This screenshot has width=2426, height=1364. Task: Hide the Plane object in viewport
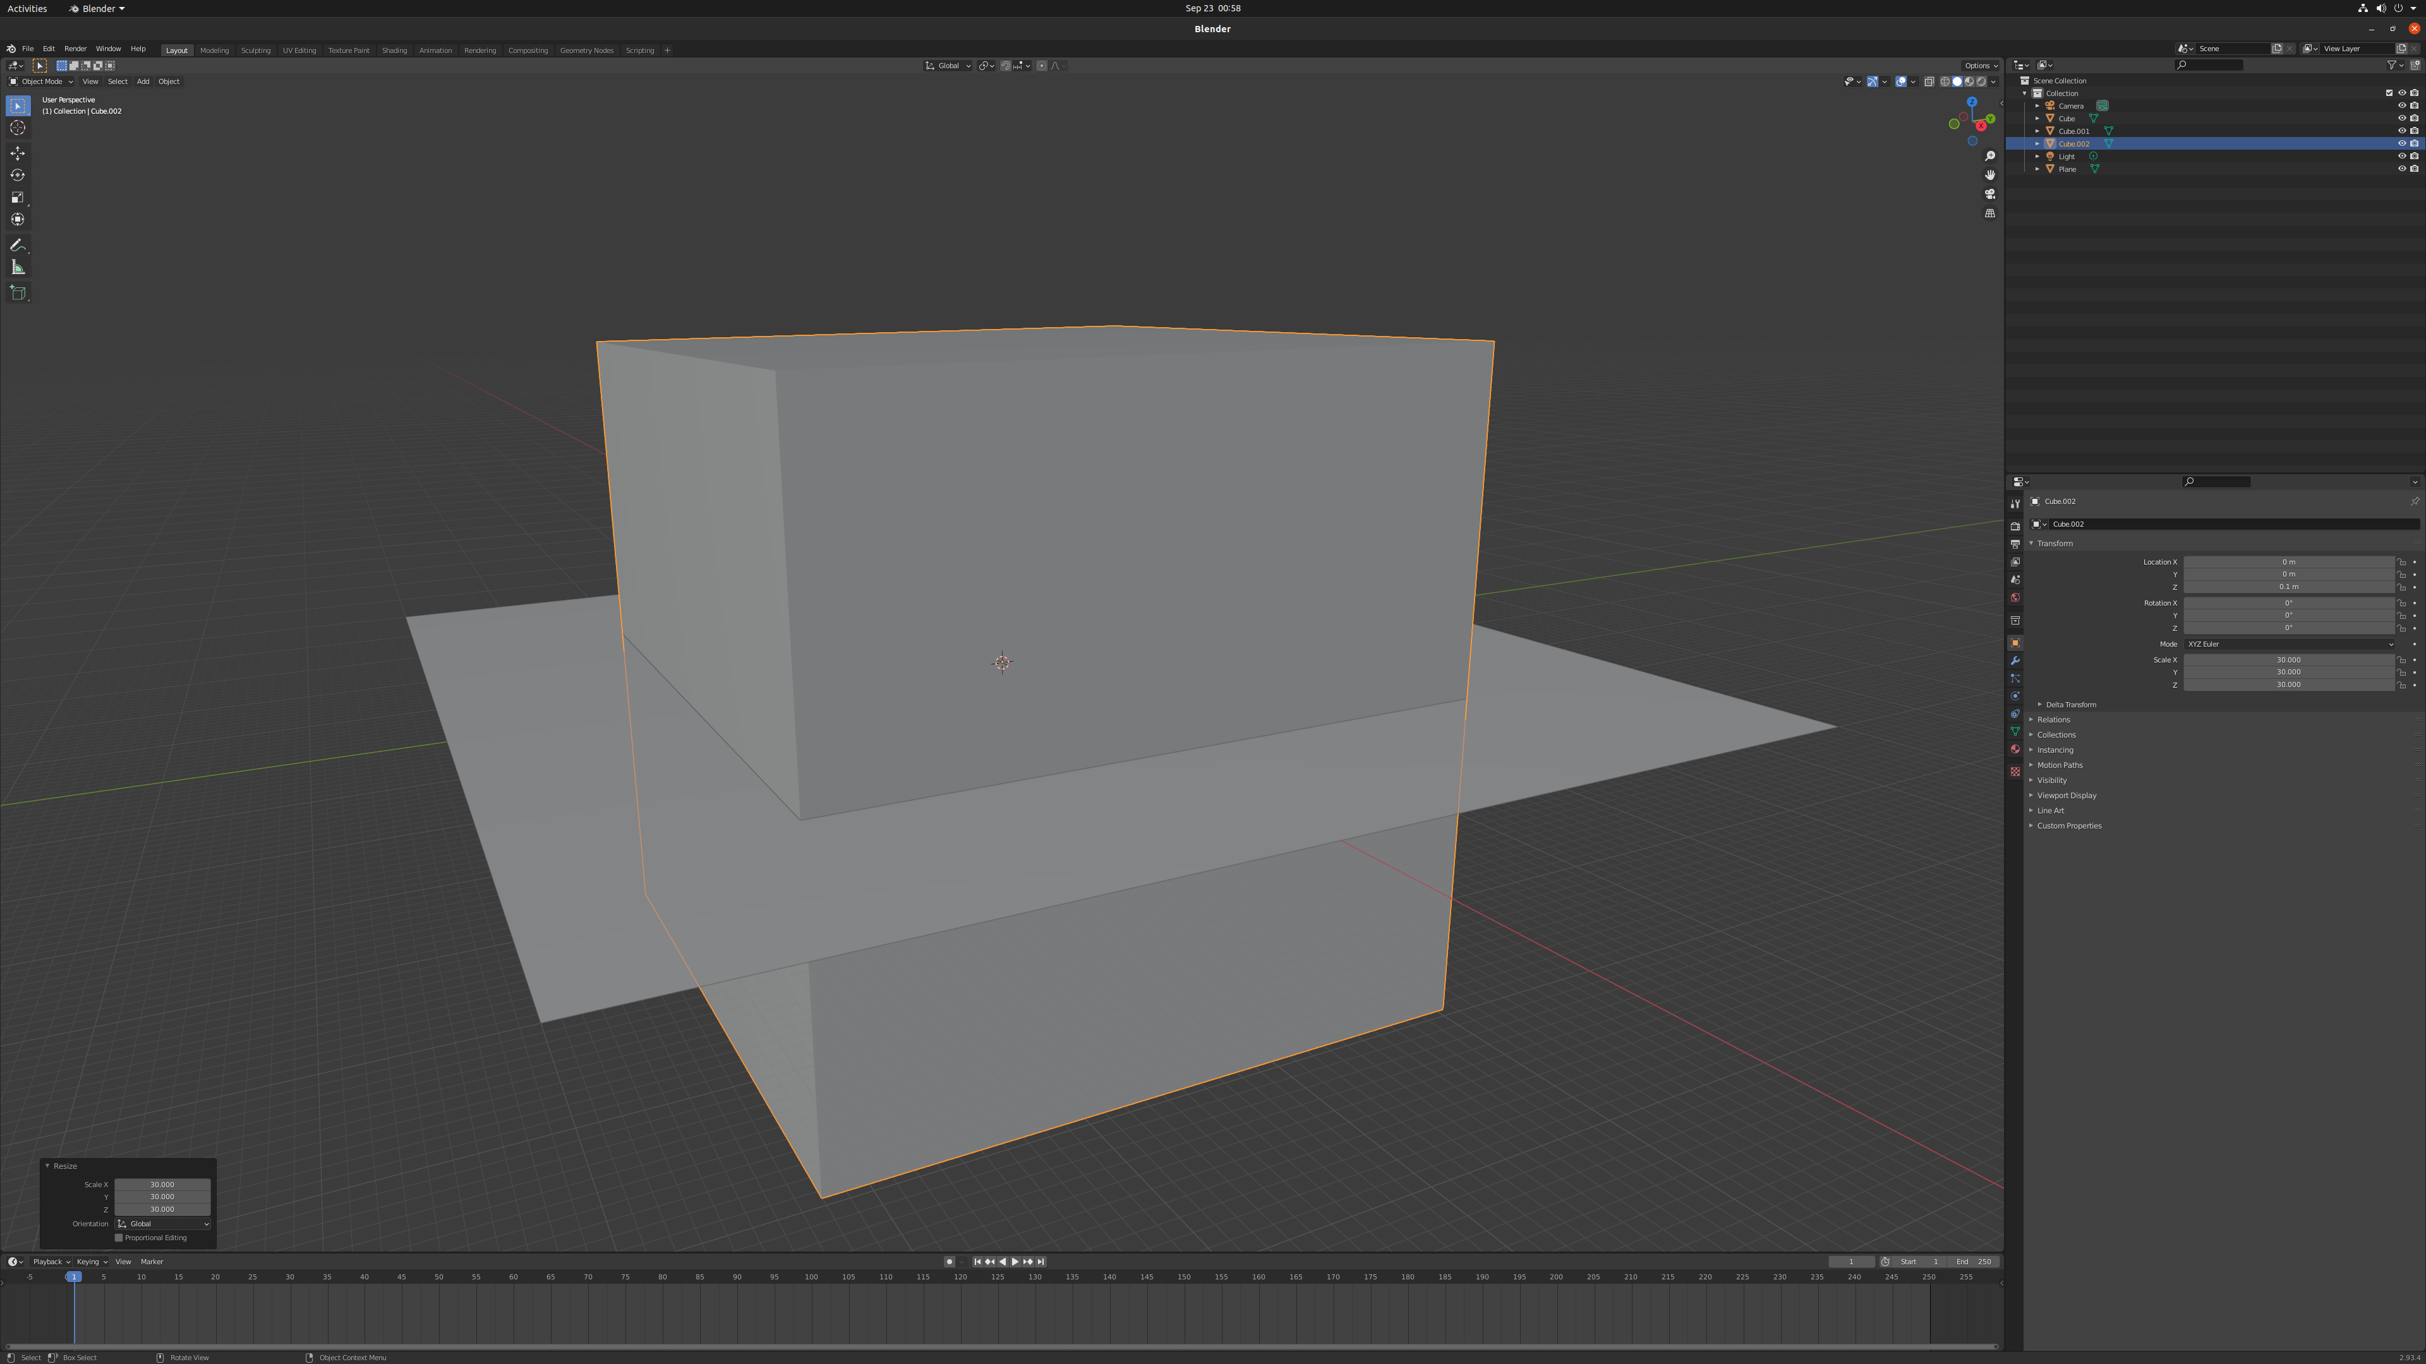click(x=2401, y=169)
